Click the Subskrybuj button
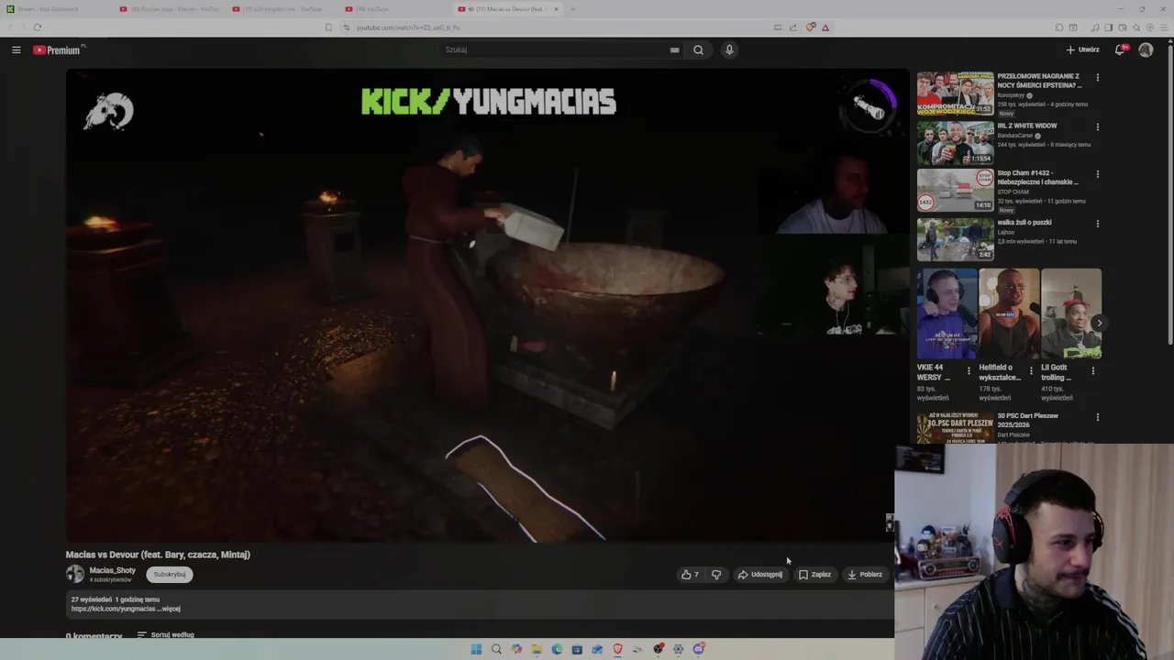The image size is (1174, 660). 170,575
